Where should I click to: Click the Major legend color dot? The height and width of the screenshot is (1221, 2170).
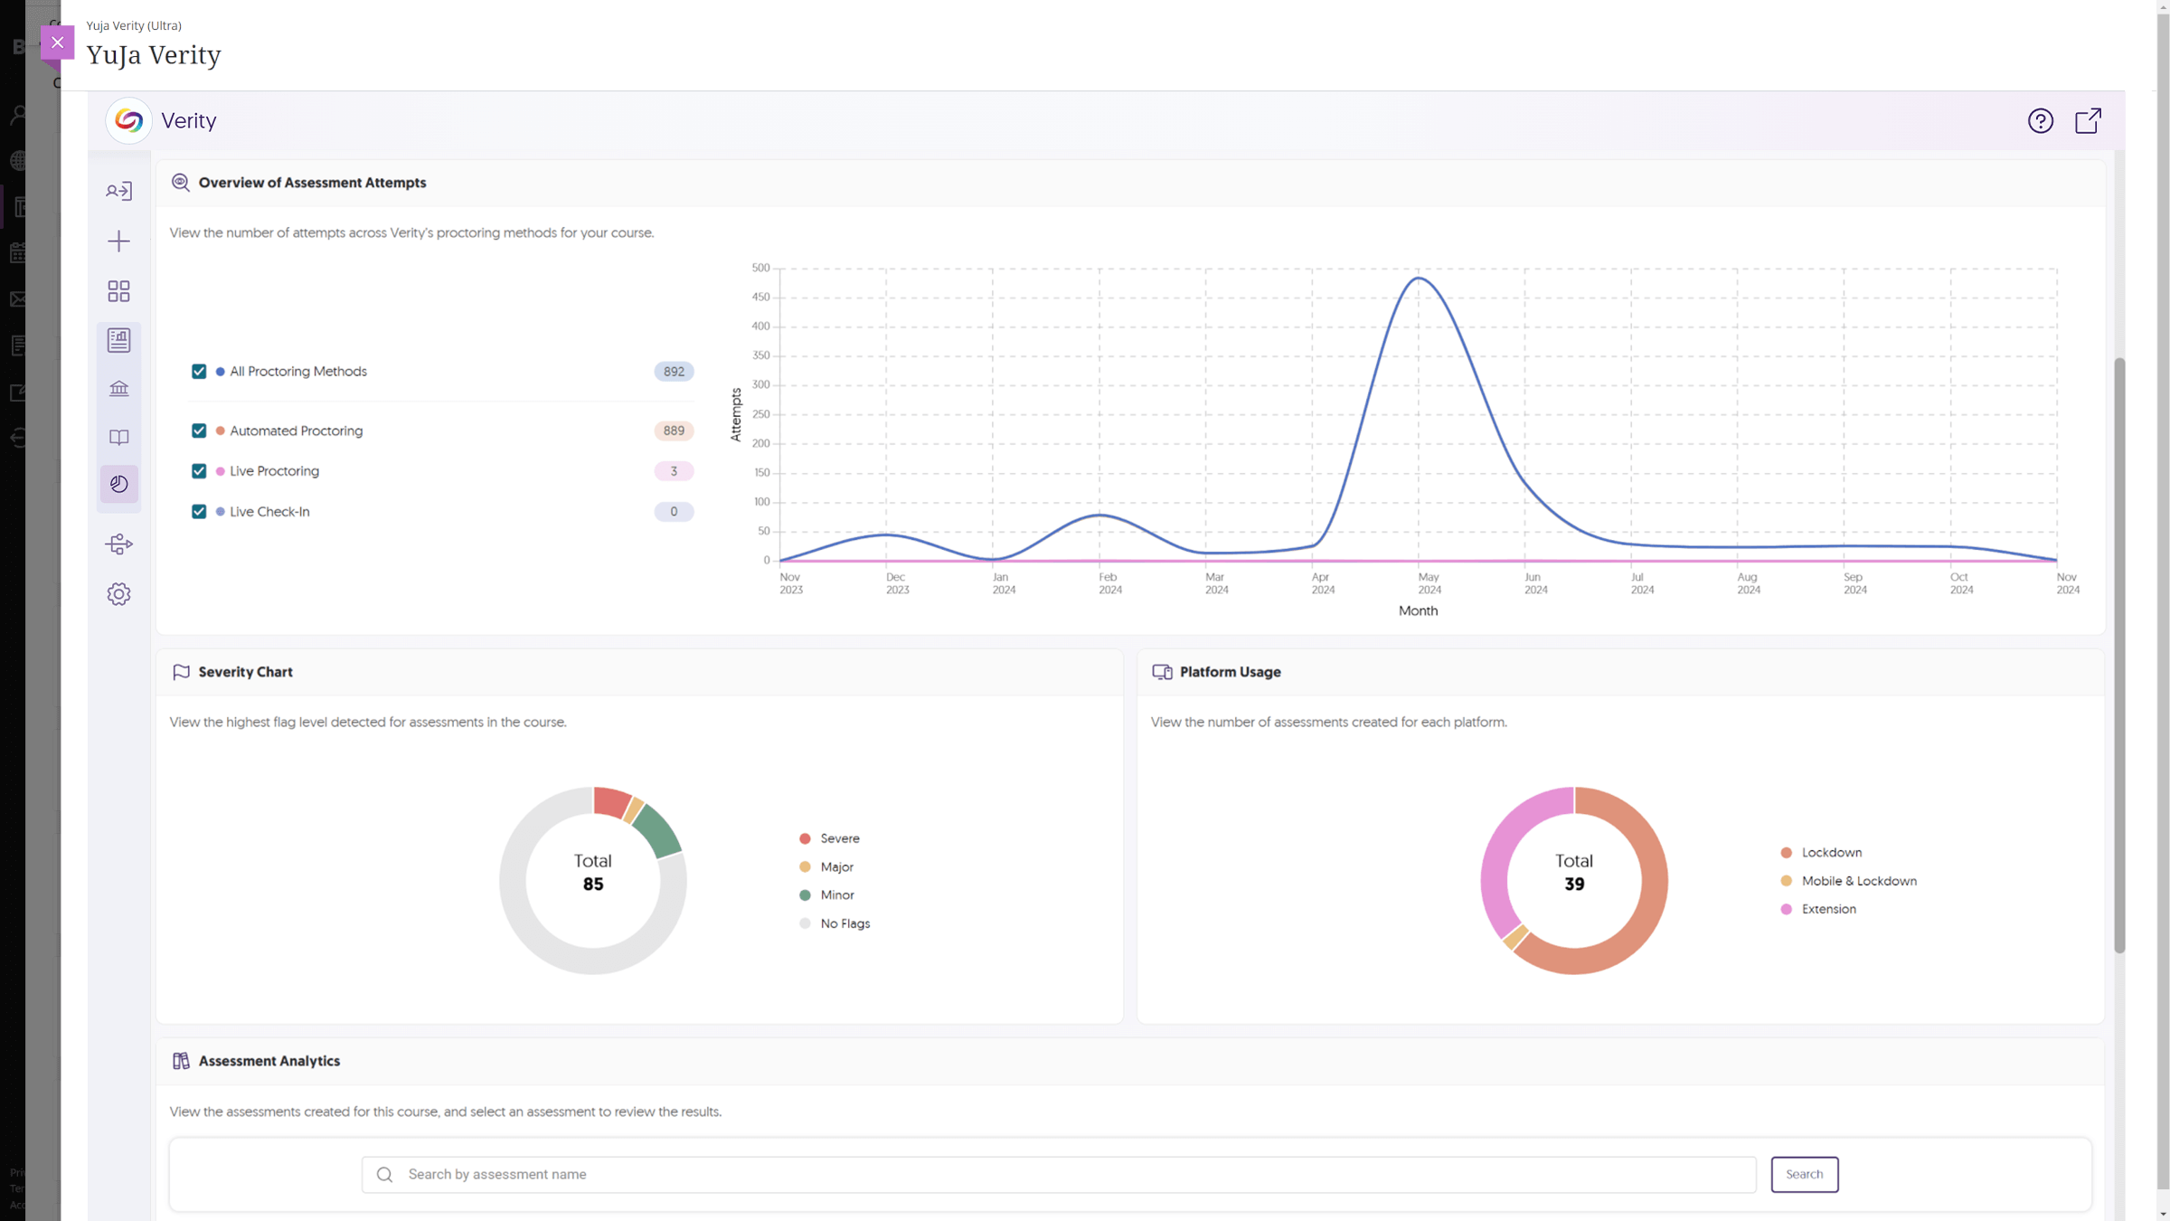click(x=805, y=866)
